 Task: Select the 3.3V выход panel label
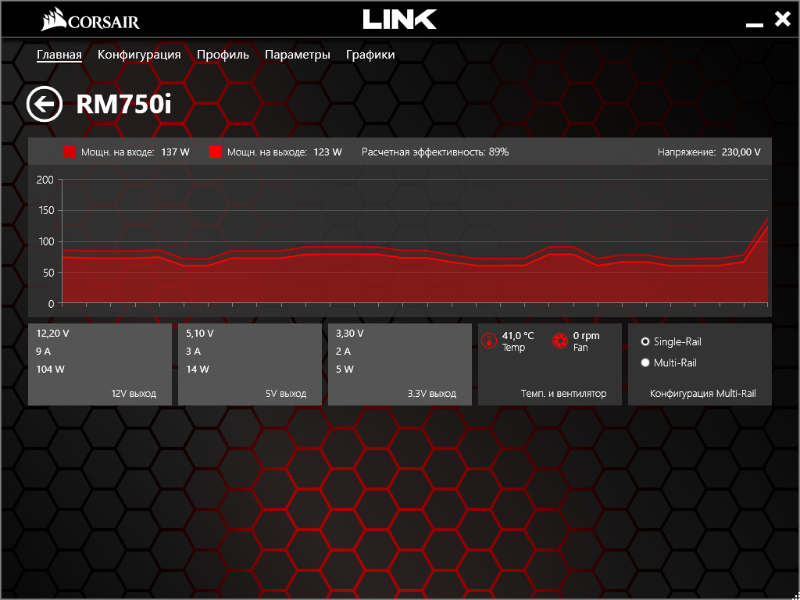tap(431, 394)
